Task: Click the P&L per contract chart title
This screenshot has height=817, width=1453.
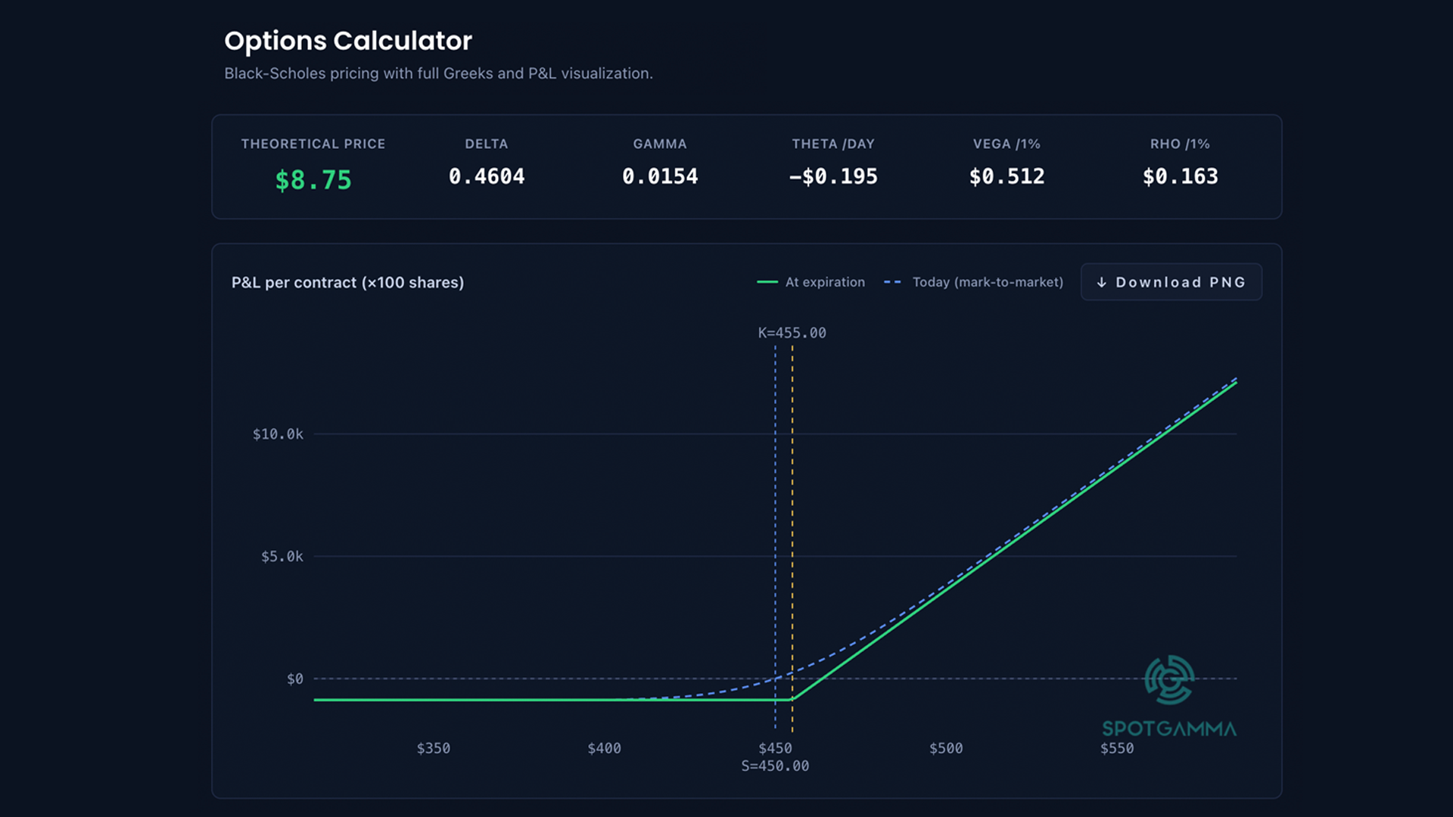Action: pyautogui.click(x=347, y=282)
